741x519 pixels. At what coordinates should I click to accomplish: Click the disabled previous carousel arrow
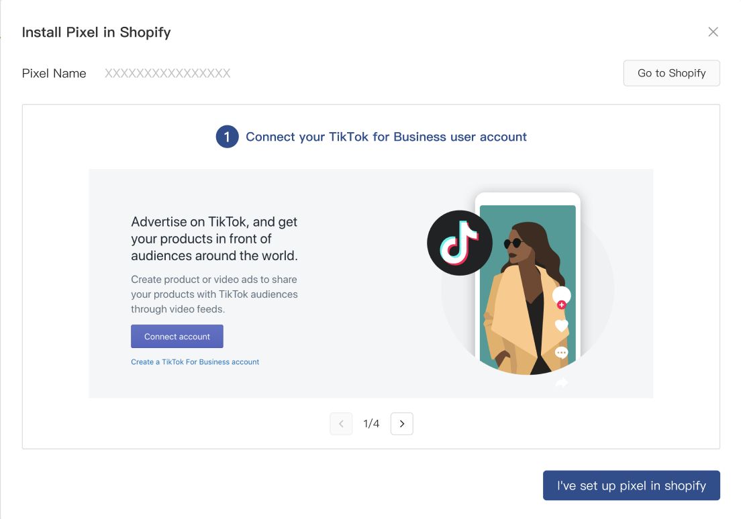coord(341,423)
